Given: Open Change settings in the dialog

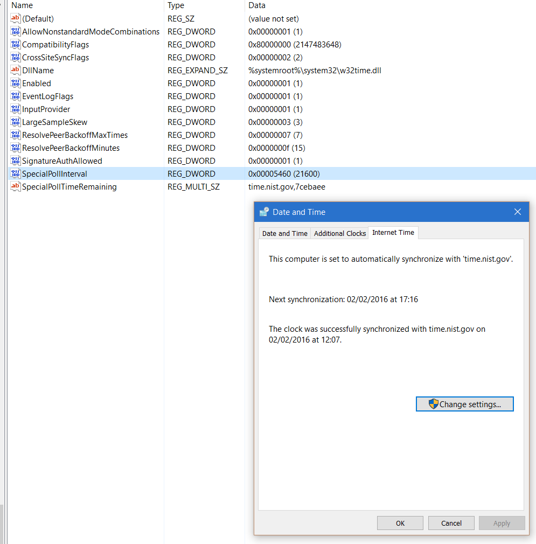Looking at the screenshot, I should tap(464, 404).
